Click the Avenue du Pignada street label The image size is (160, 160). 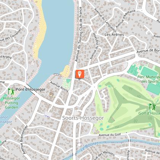[x=94, y=46]
